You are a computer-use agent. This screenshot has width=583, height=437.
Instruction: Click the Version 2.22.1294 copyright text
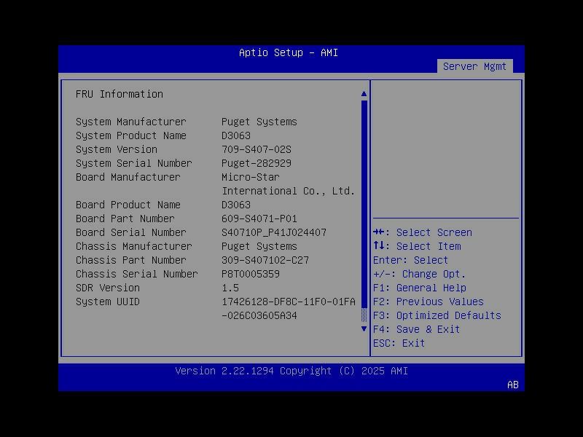point(290,371)
